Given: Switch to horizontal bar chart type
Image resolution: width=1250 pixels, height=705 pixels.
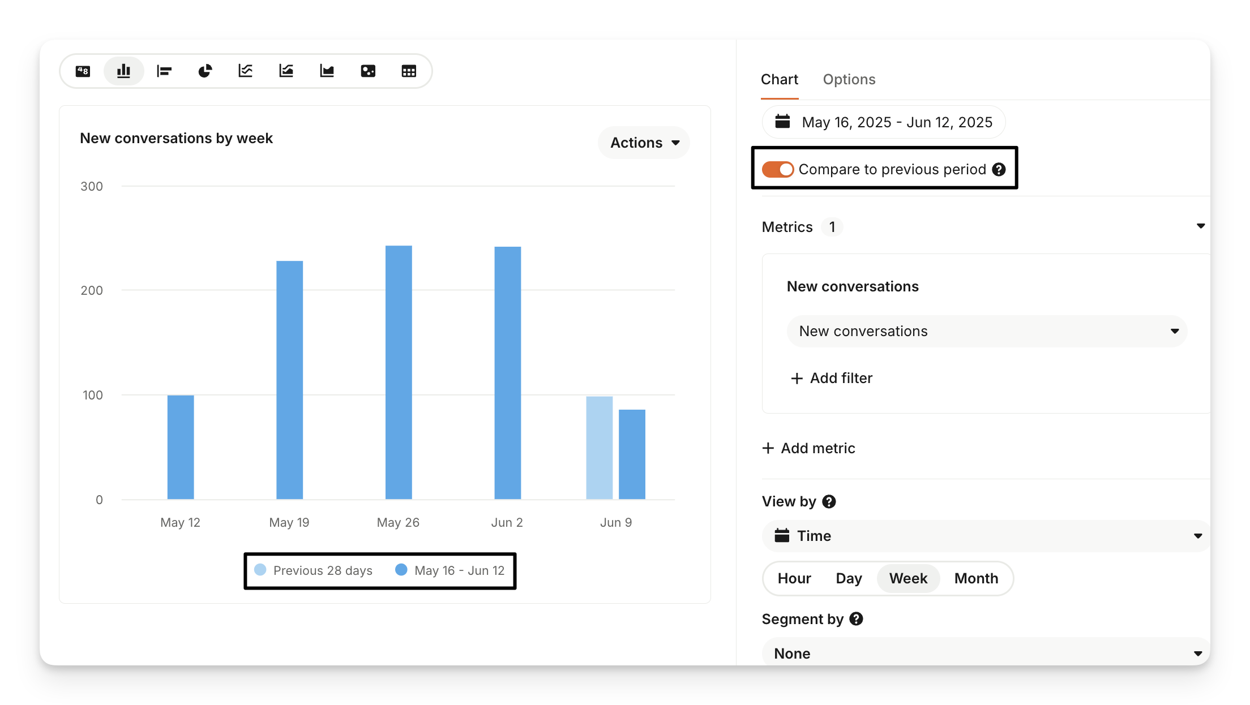Looking at the screenshot, I should click(x=164, y=71).
